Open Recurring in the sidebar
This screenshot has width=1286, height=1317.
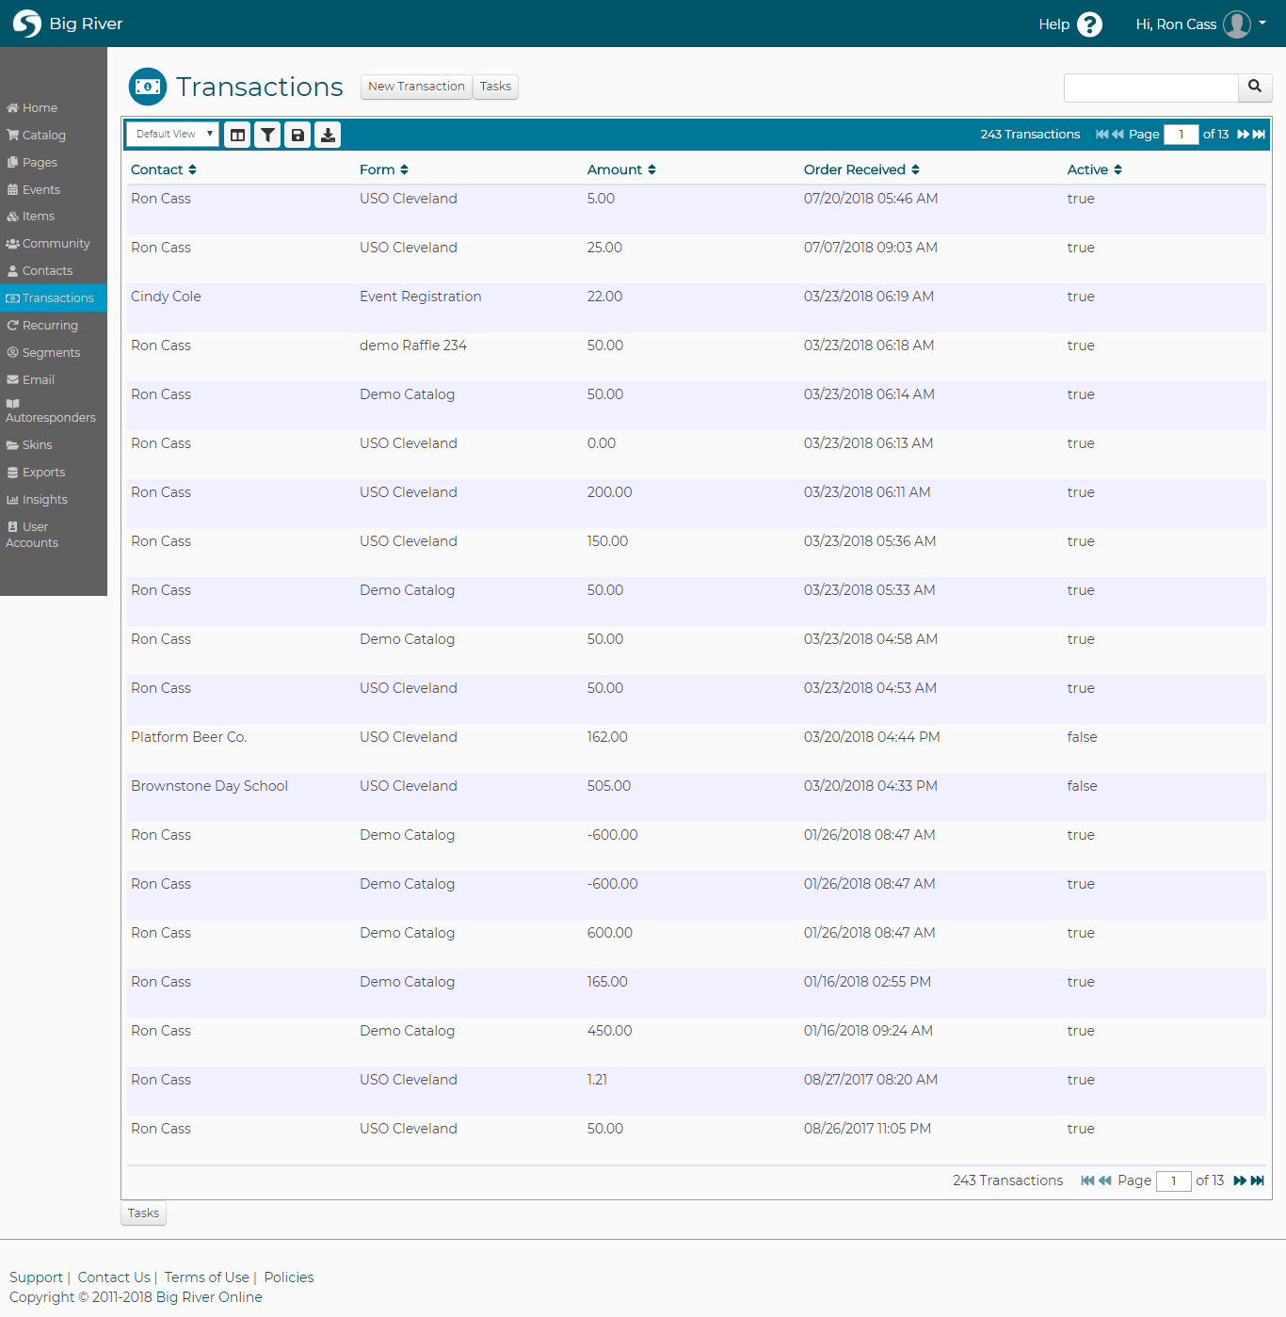tap(54, 326)
